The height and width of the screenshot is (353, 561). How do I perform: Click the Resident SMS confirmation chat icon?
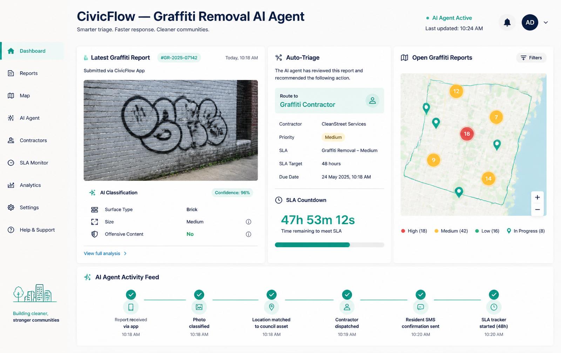420,307
